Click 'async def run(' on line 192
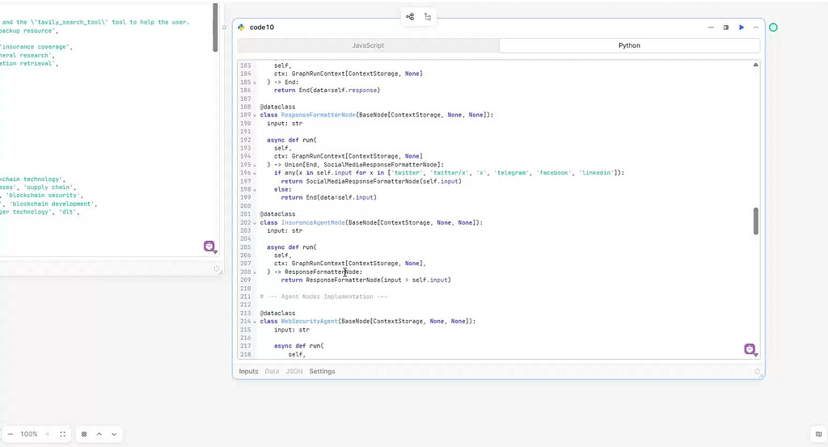Viewport: 828px width, 447px height. coord(291,141)
